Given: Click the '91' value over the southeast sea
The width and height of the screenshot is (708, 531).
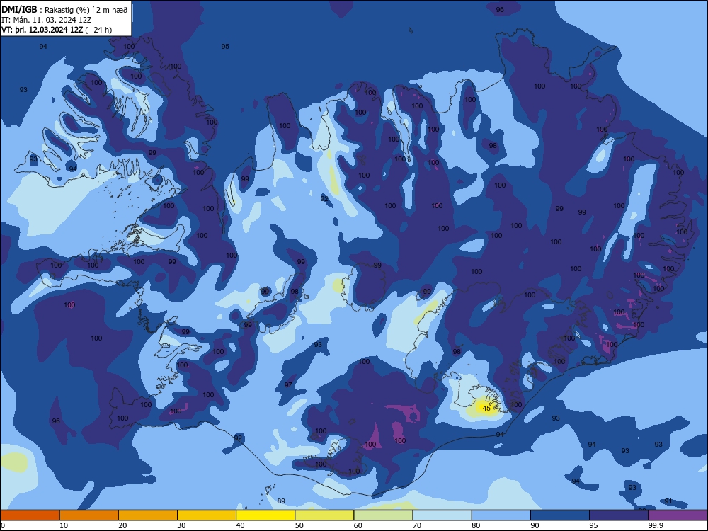Looking at the screenshot, I should point(668,501).
